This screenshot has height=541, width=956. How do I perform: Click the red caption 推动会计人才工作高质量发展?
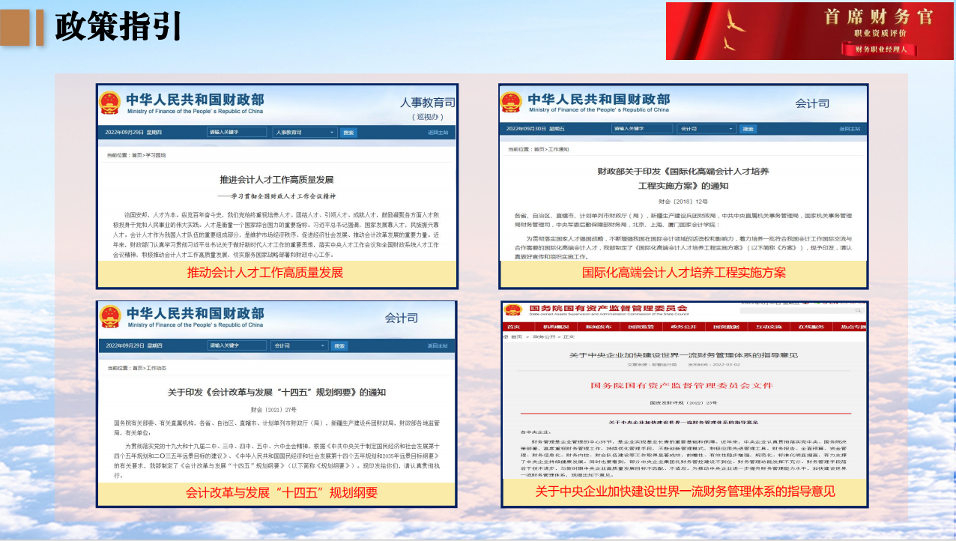pos(265,273)
